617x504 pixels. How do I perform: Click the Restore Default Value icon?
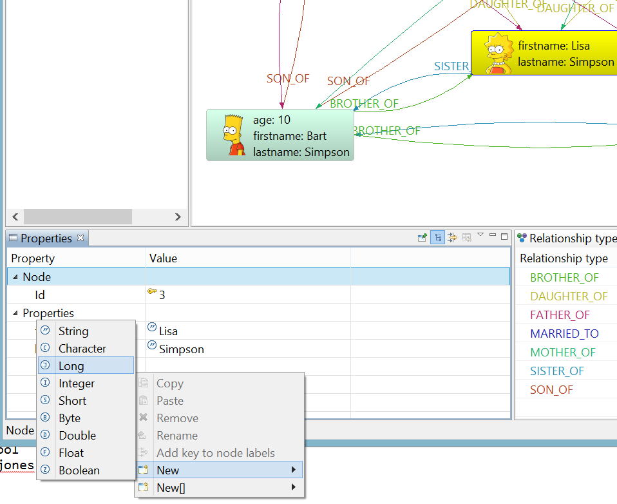[x=466, y=238]
